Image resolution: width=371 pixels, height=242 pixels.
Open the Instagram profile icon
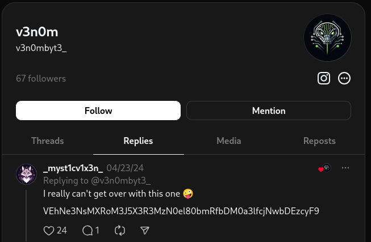point(324,78)
